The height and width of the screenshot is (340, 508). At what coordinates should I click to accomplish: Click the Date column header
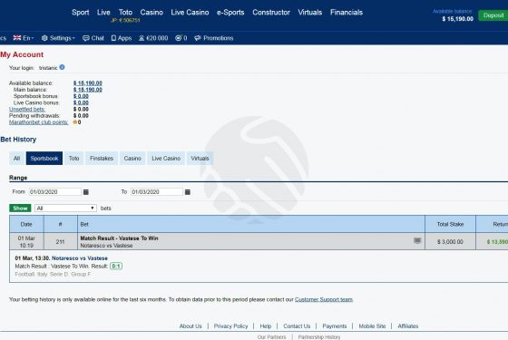pyautogui.click(x=26, y=224)
